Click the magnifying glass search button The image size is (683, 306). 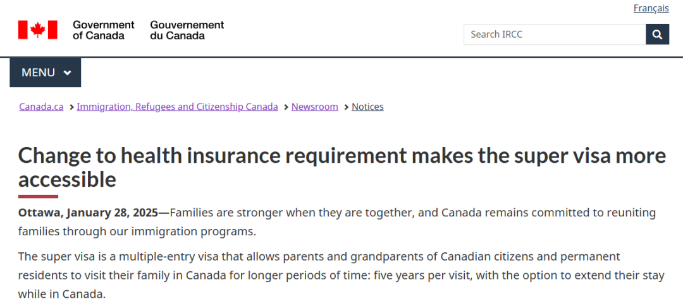click(657, 34)
